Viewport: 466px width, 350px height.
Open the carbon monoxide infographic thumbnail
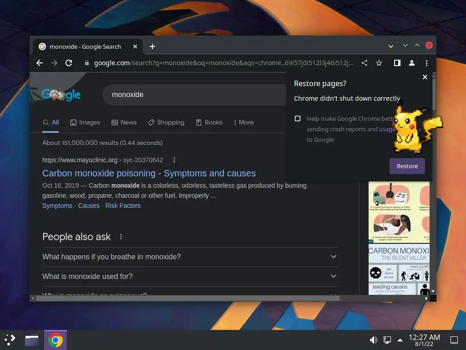399,212
